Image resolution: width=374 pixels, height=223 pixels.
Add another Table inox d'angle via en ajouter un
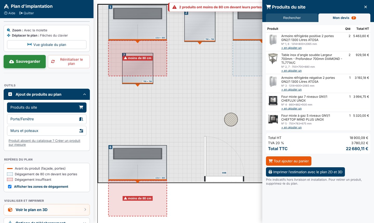click(x=291, y=71)
